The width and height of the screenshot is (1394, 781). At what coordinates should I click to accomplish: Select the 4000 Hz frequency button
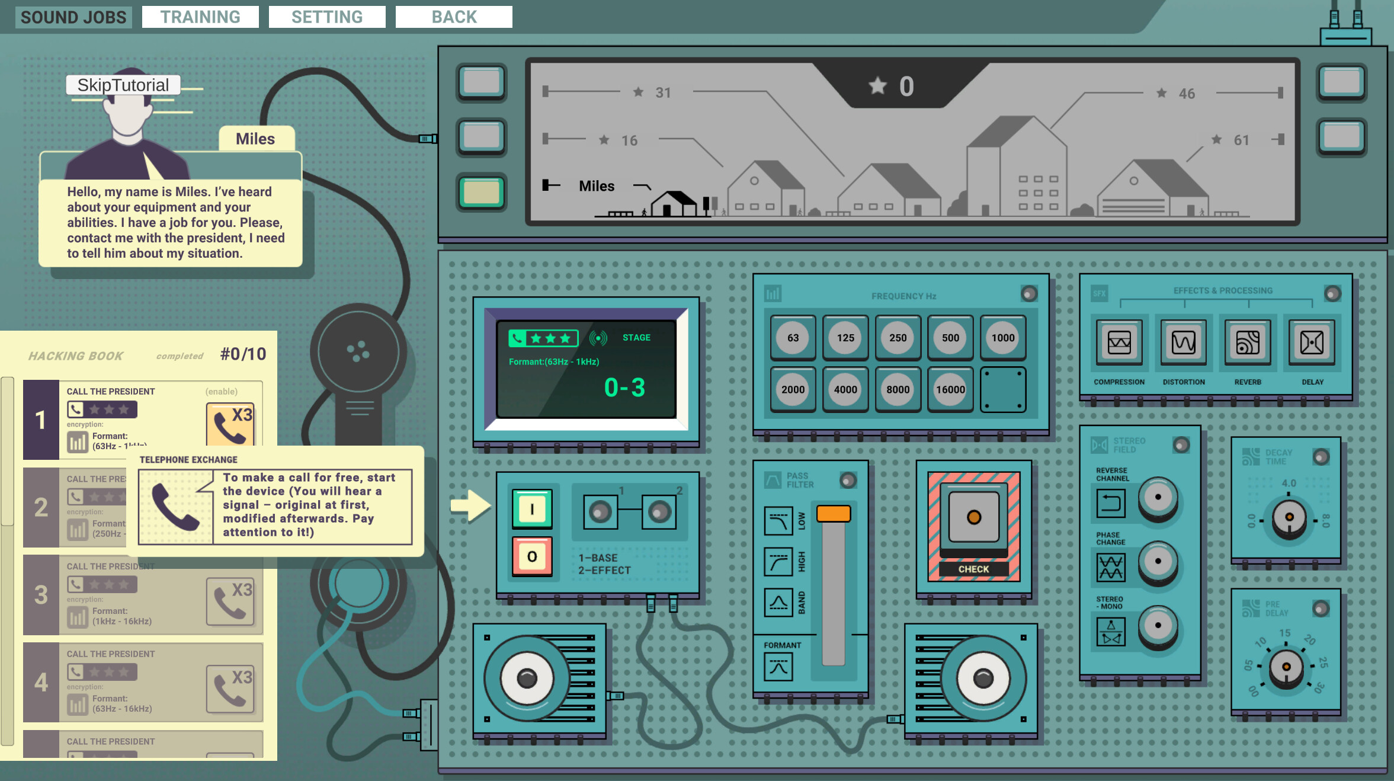point(845,389)
